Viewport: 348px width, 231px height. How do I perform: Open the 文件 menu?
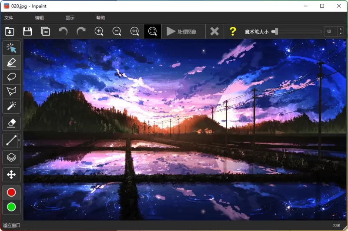(x=9, y=18)
